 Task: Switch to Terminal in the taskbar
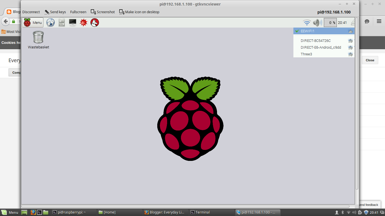click(200, 212)
